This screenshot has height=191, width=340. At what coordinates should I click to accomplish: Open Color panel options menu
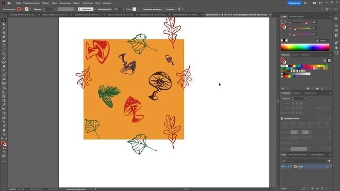[x=330, y=16]
